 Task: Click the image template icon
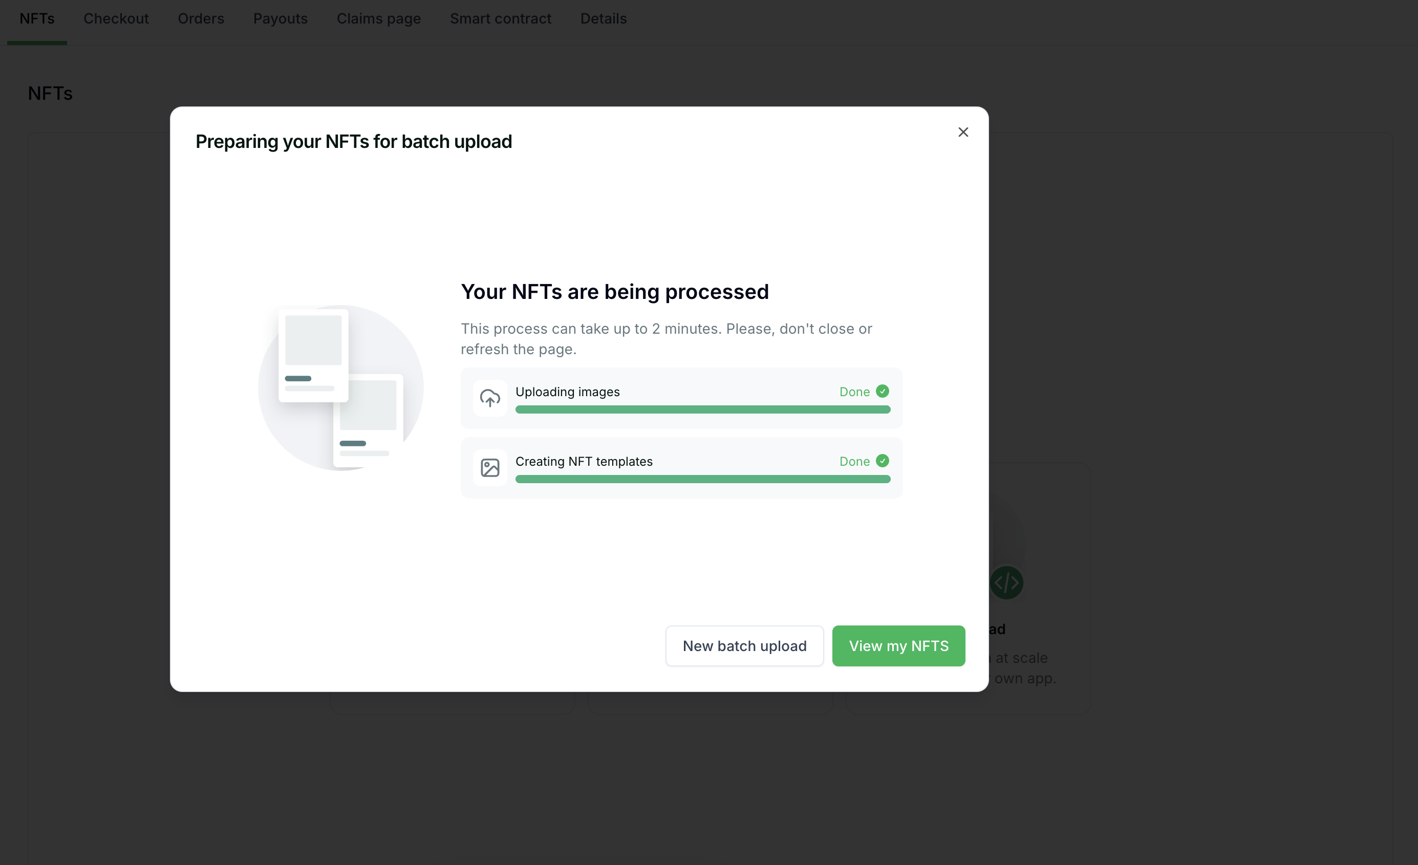490,467
